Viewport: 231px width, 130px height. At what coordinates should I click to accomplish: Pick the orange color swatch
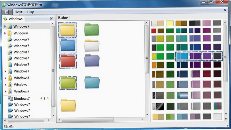click(154, 65)
